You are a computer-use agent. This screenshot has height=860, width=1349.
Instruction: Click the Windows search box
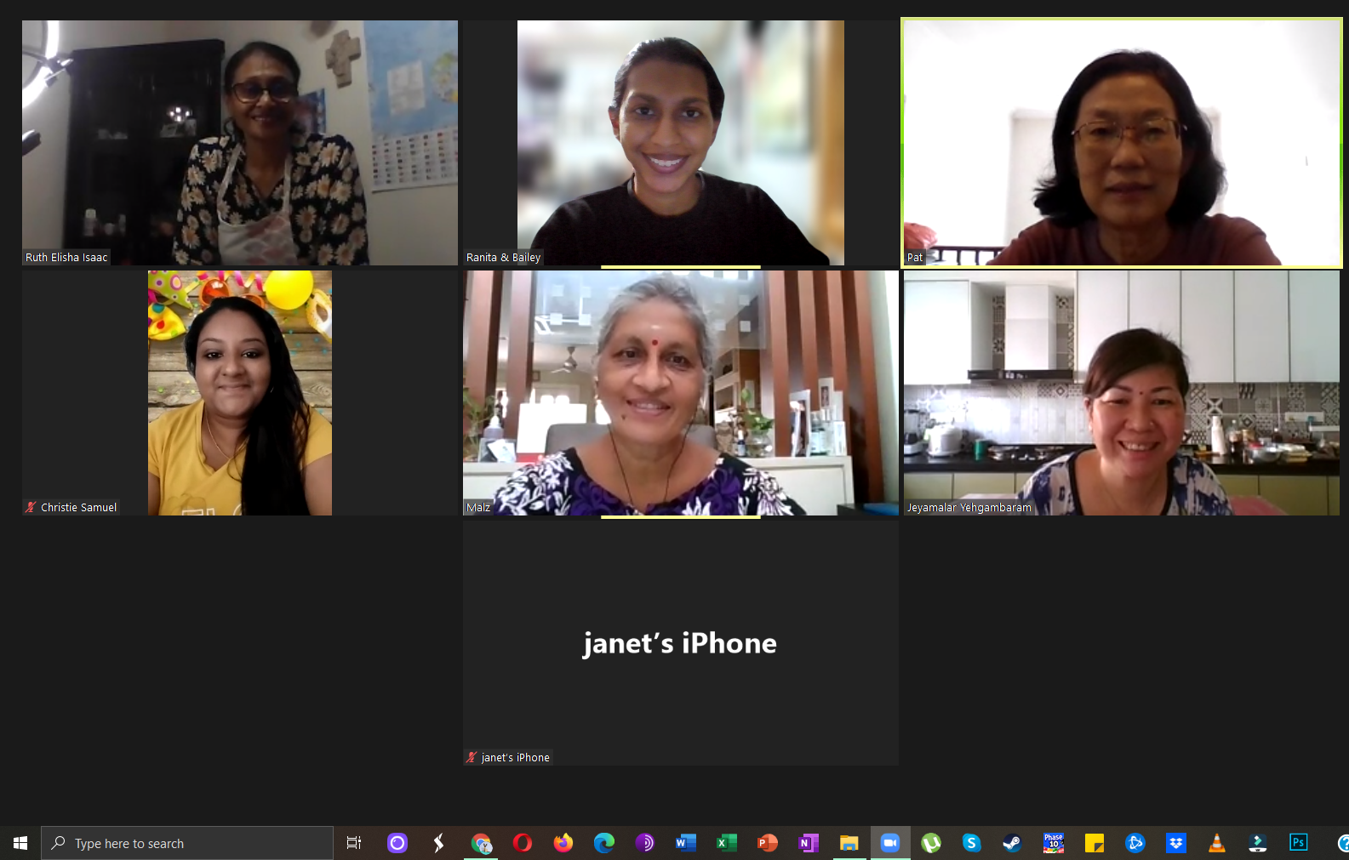pyautogui.click(x=187, y=843)
